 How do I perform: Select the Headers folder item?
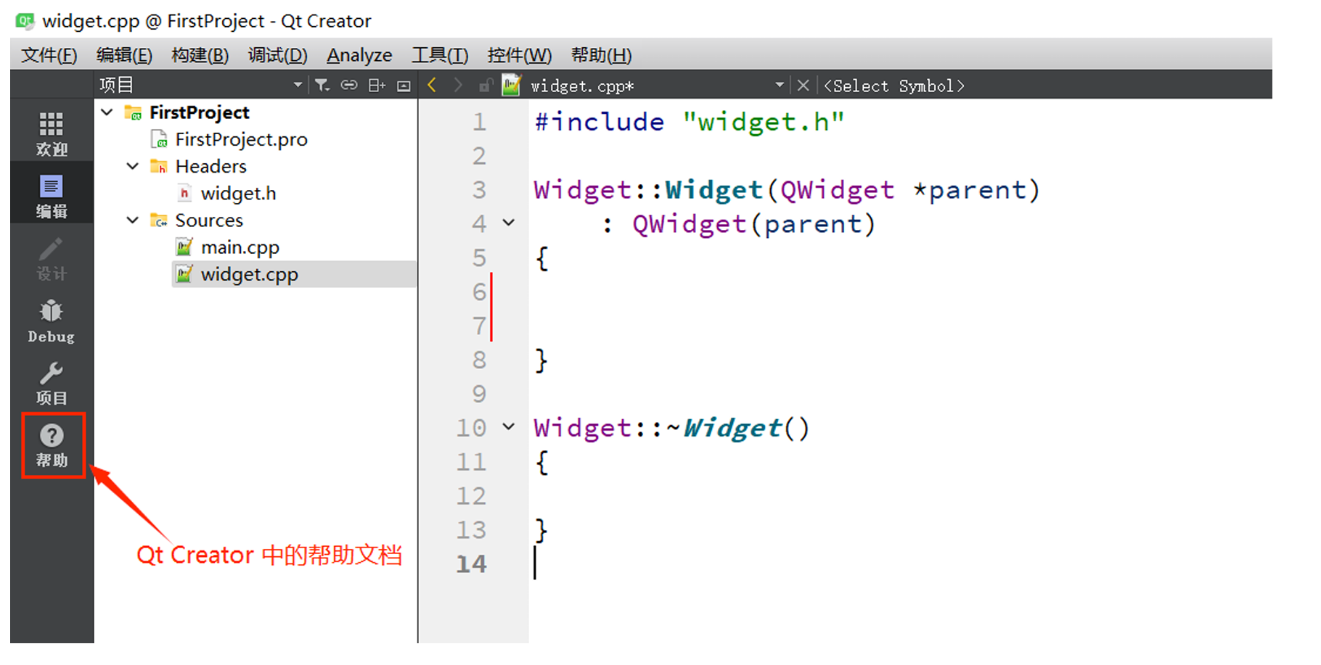point(210,166)
